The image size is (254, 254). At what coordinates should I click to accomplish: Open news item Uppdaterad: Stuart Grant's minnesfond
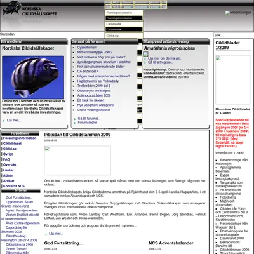[x=17, y=204]
